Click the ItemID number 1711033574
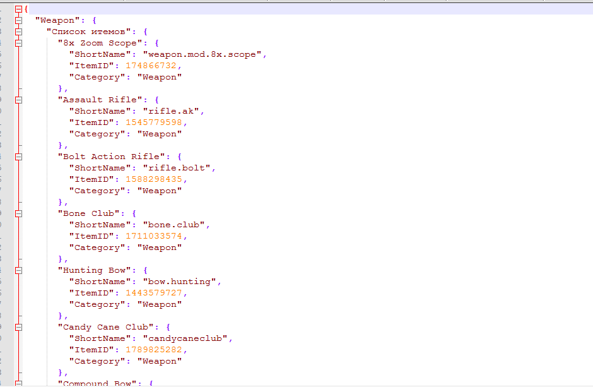593x387 pixels. (155, 236)
